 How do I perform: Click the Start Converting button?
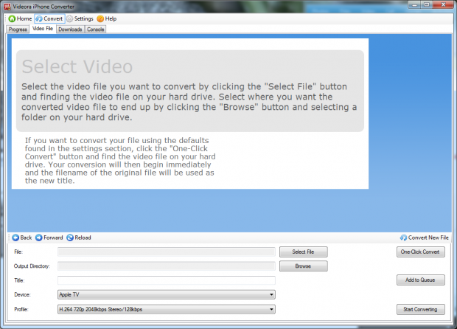point(421,309)
